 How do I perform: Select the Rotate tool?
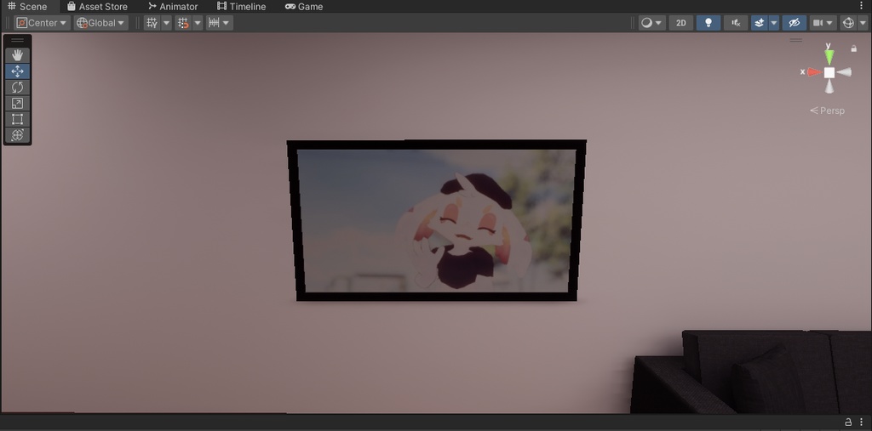(x=17, y=88)
